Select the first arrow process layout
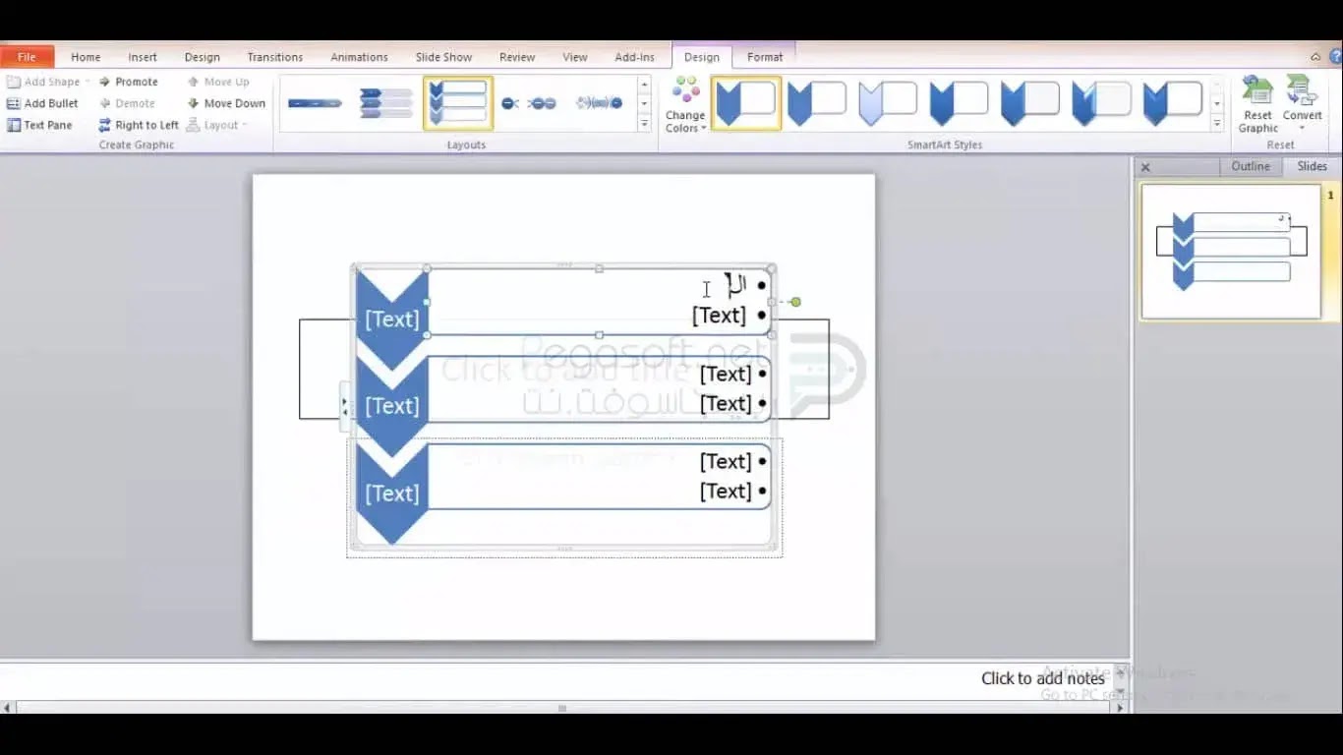The width and height of the screenshot is (1343, 755). click(315, 103)
